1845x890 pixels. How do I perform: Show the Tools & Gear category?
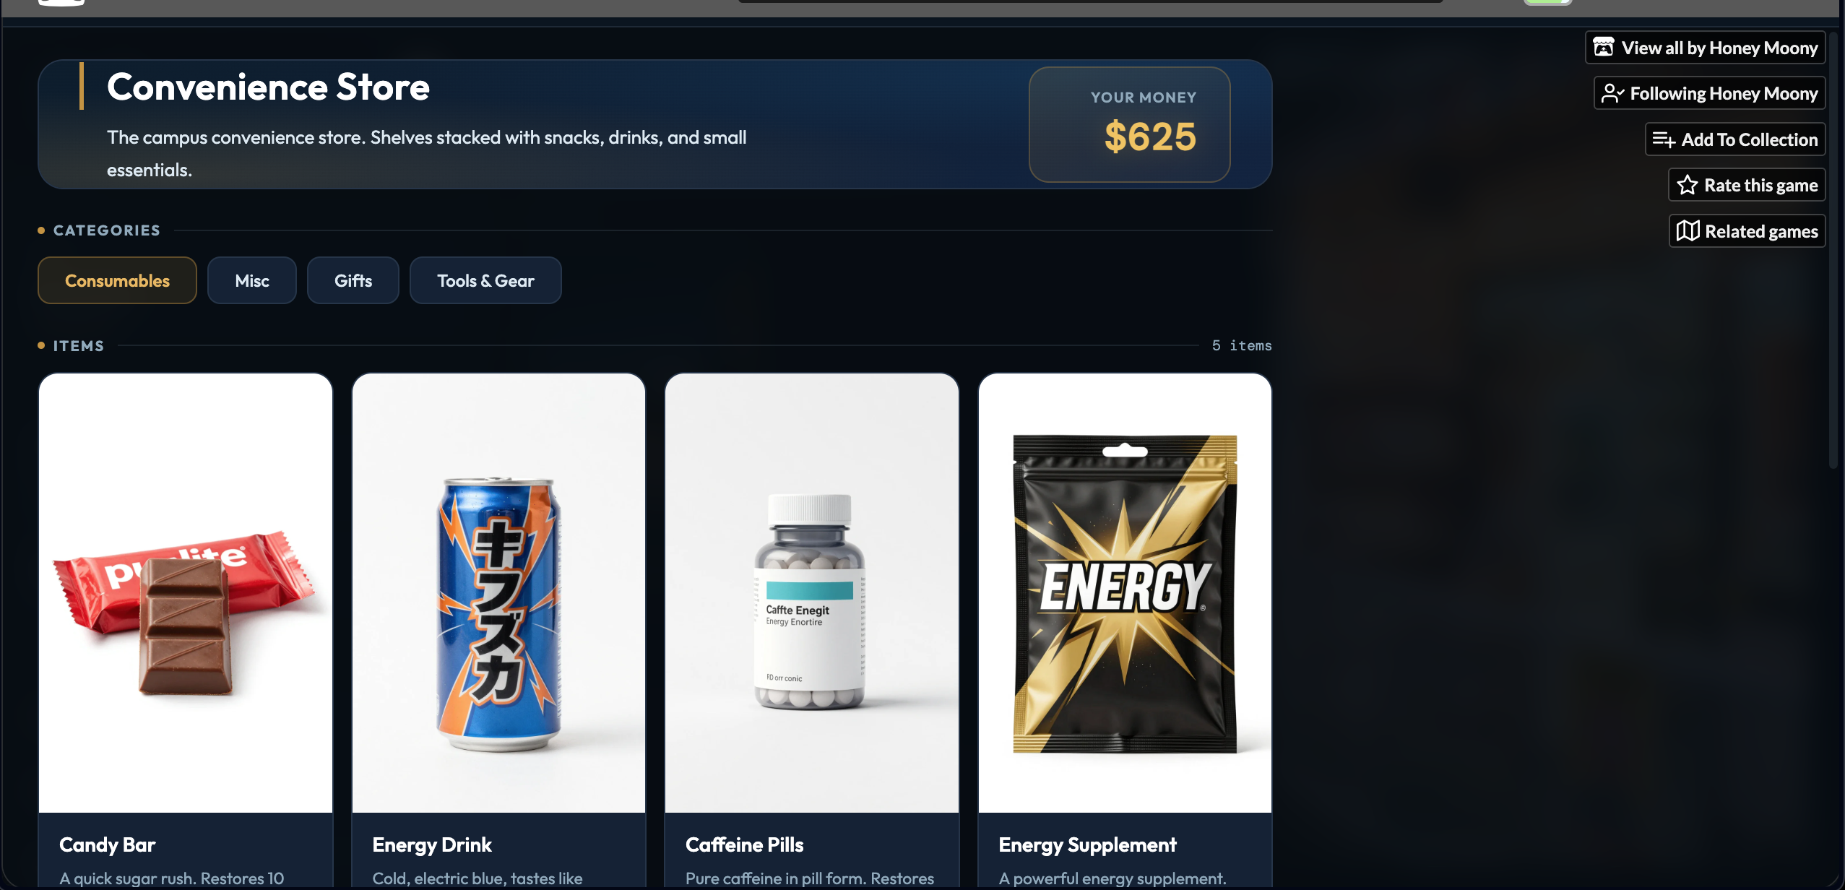(485, 280)
